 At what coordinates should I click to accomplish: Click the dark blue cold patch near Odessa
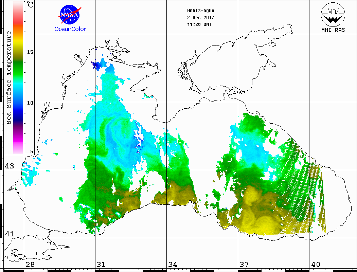point(97,65)
